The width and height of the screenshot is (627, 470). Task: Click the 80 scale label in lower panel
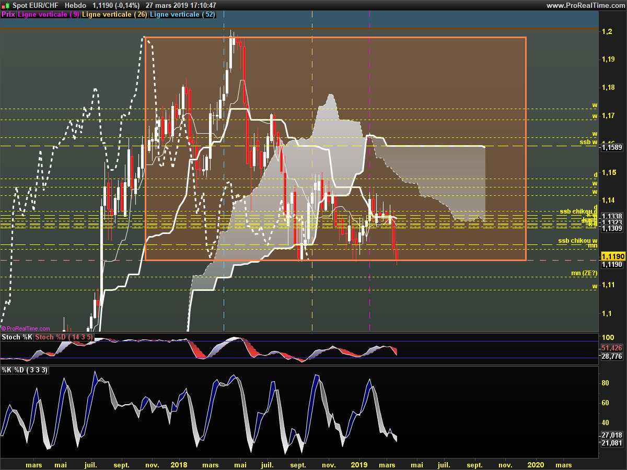(x=605, y=383)
